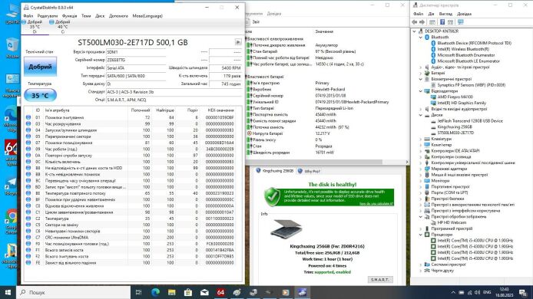Click Forward arrow in Device Manager toolbar
This screenshot has width=533, height=299.
(422, 22)
